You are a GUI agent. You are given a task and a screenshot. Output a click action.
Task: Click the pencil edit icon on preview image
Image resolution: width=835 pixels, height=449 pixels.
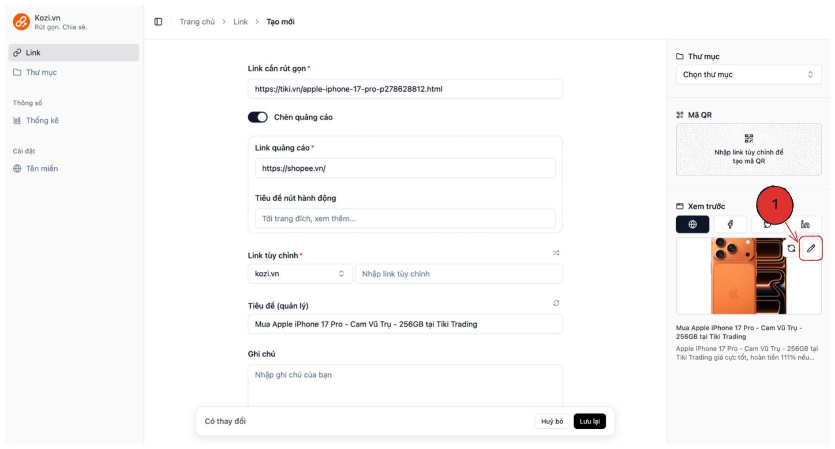click(811, 248)
